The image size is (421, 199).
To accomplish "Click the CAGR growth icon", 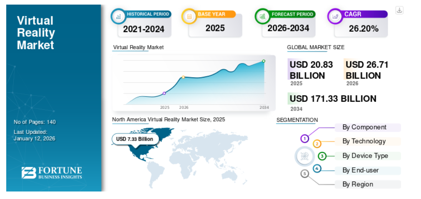I will click(x=335, y=16).
